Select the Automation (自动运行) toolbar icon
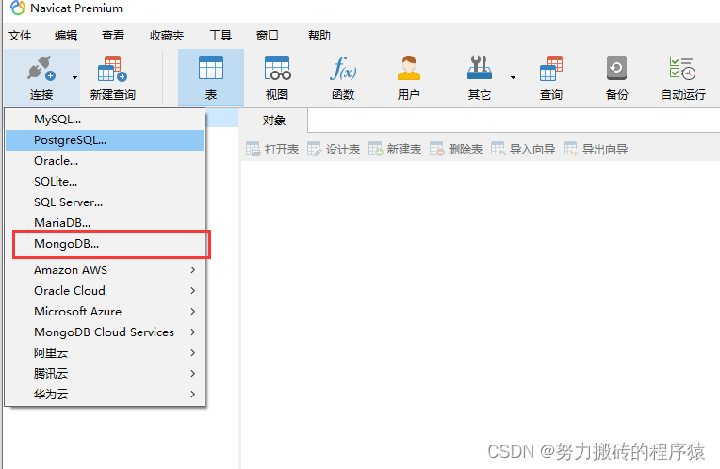Screen dimensions: 720x469 [x=683, y=68]
